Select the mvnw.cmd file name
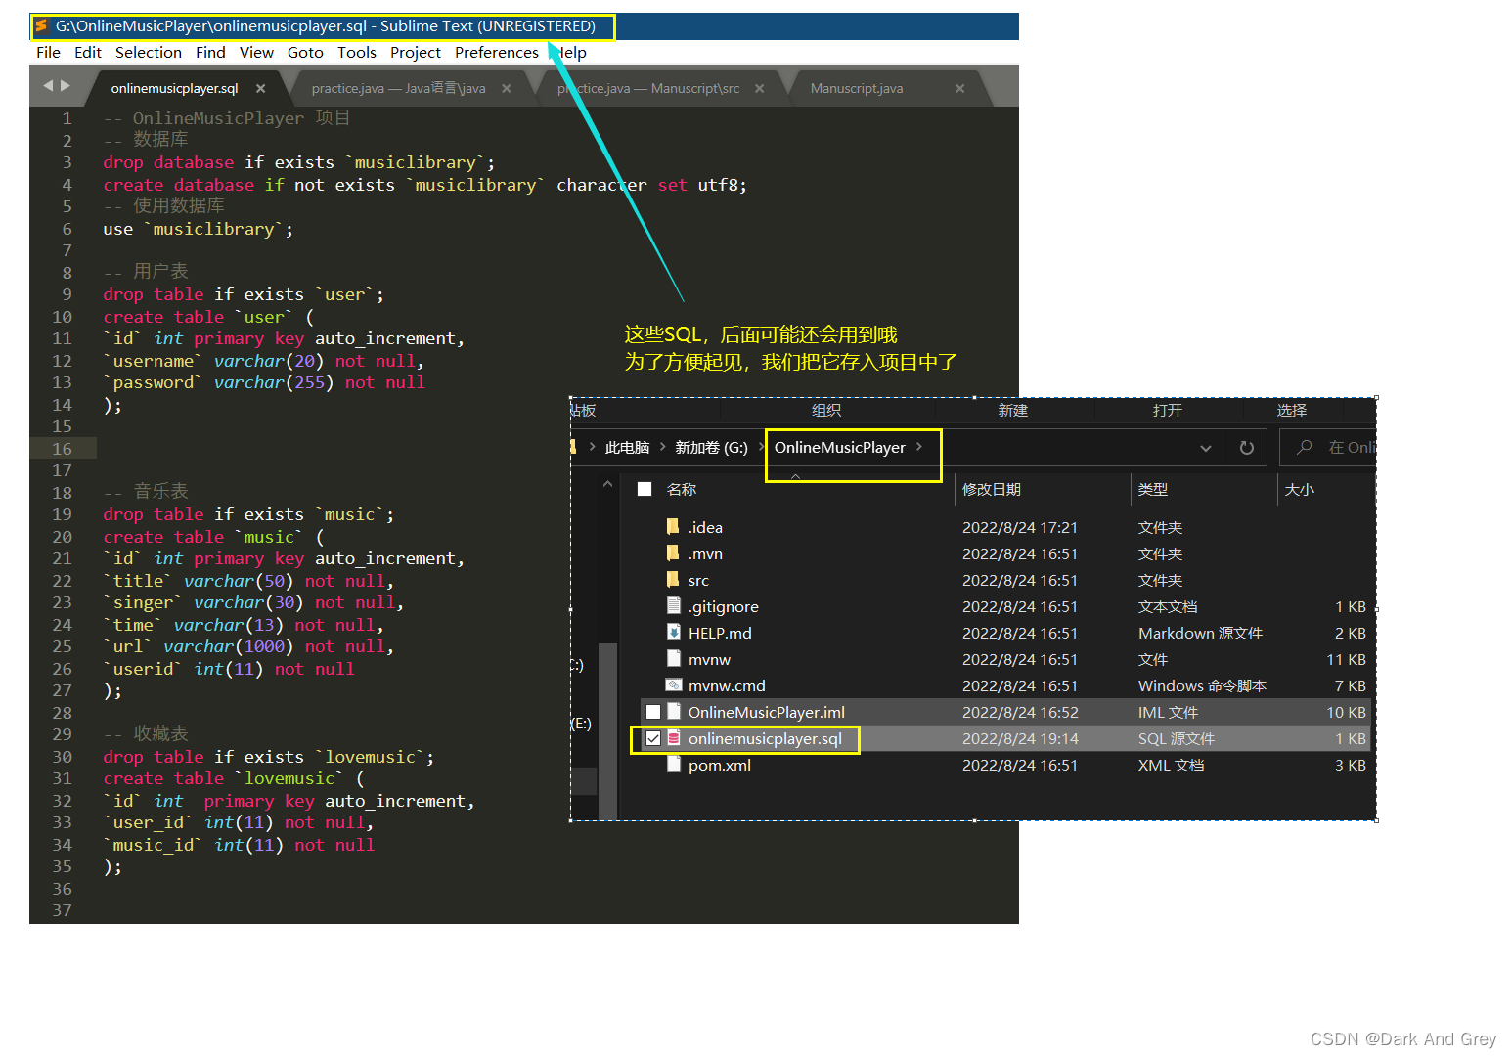The height and width of the screenshot is (1058, 1512). coord(727,685)
